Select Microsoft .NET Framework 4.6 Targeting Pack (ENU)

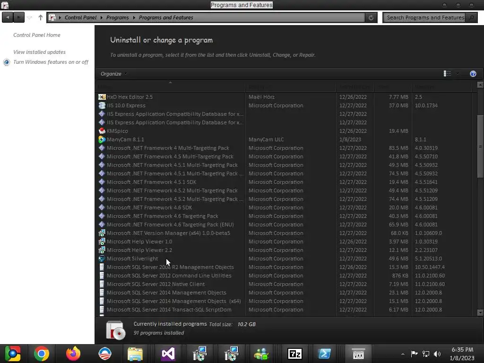(x=170, y=225)
